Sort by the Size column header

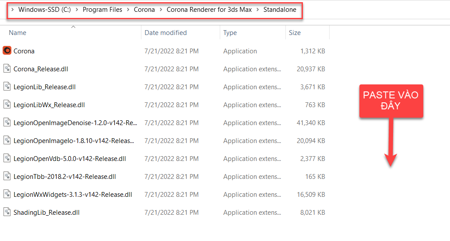pyautogui.click(x=295, y=33)
